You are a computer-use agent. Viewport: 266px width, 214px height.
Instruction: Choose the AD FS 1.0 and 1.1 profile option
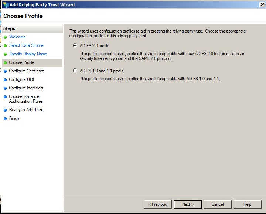click(x=75, y=71)
